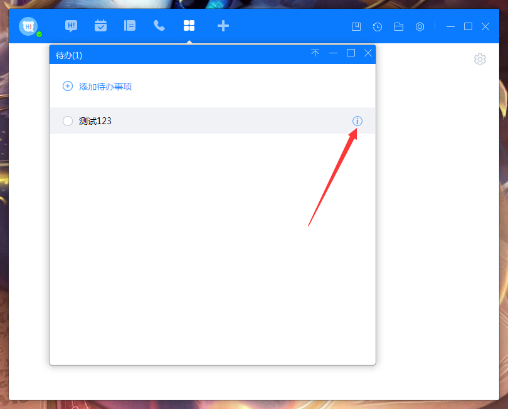
Task: Open the phone calls icon
Action: point(159,26)
